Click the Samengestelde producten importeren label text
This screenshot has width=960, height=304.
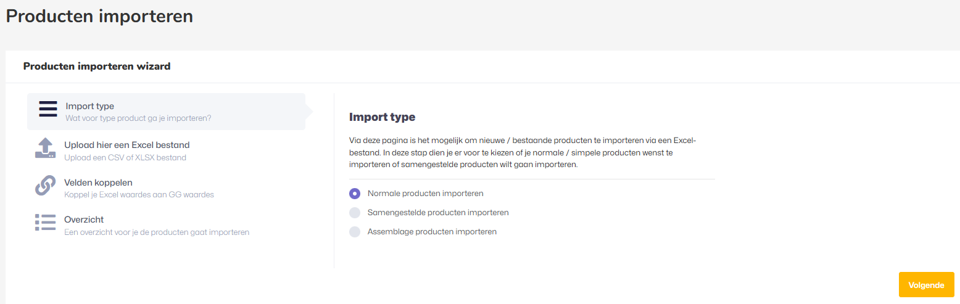tap(438, 213)
